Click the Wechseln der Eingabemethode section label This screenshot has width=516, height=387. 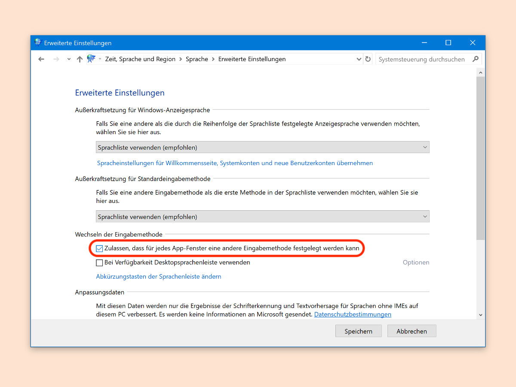coord(119,234)
